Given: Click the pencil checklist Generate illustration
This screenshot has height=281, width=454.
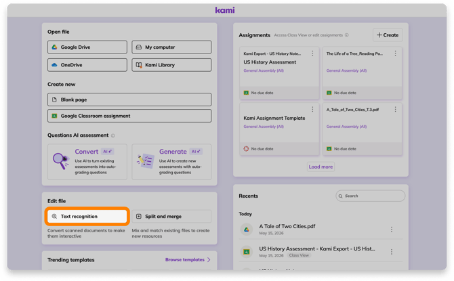Looking at the screenshot, I should (146, 161).
